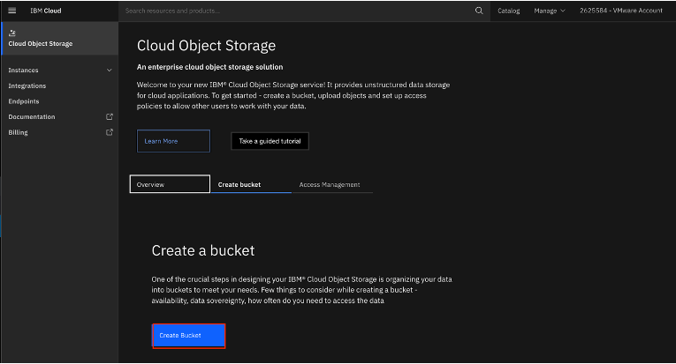The image size is (676, 364).
Task: Open Endpoints in the sidebar
Action: pos(24,101)
